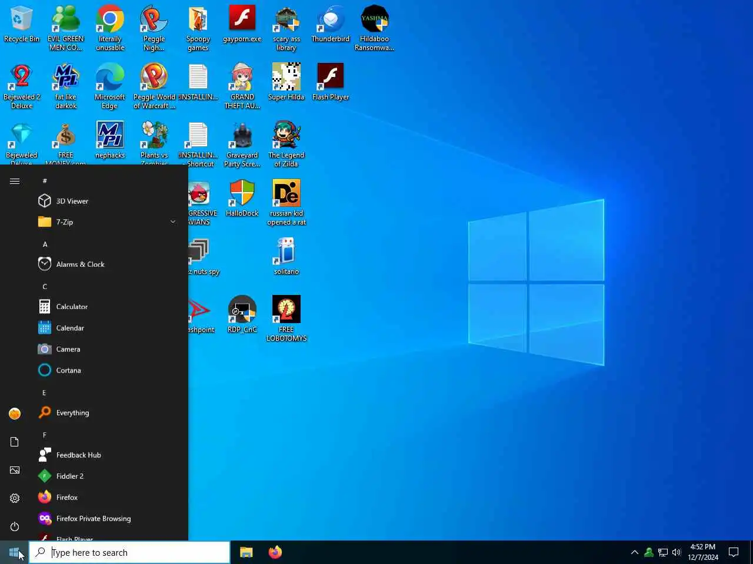Expand the 7-Zip folder chevron
The width and height of the screenshot is (753, 564).
[x=173, y=222]
